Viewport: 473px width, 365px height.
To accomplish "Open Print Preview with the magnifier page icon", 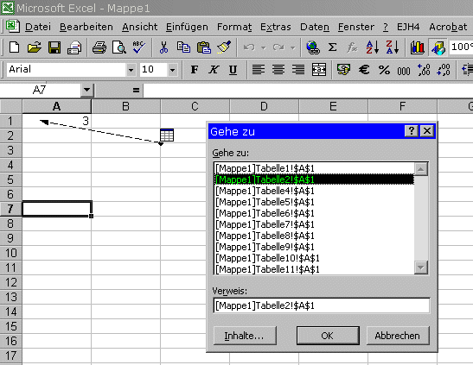I will (x=118, y=47).
